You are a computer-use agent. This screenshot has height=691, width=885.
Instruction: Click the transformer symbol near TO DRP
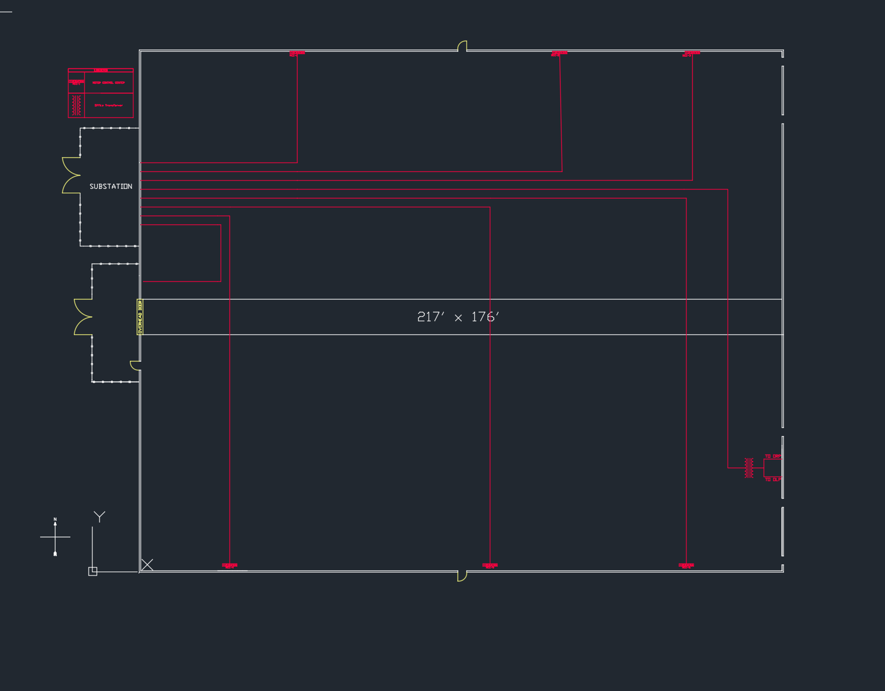(x=749, y=468)
